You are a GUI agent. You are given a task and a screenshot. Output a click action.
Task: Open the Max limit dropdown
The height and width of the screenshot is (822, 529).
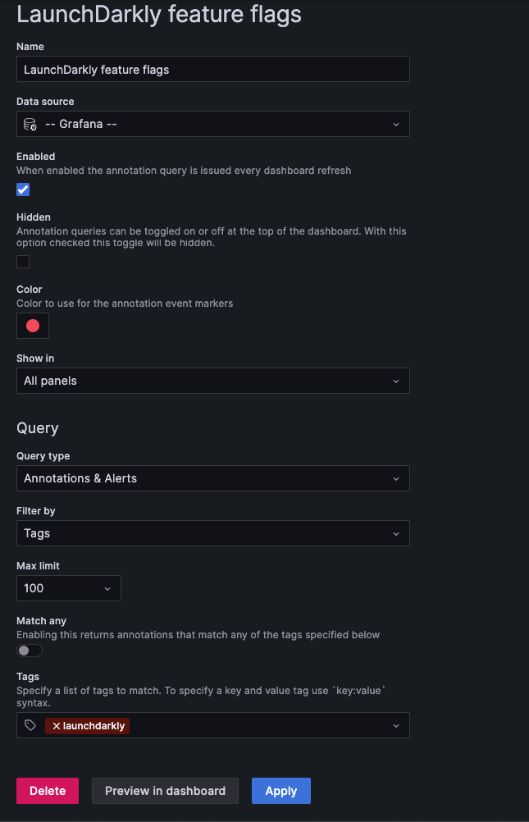click(x=69, y=588)
